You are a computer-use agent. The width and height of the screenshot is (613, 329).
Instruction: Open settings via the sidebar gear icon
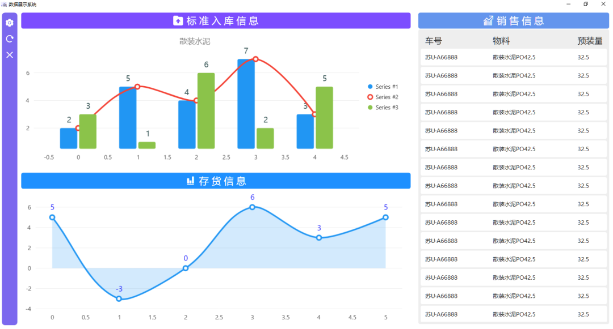[x=10, y=23]
